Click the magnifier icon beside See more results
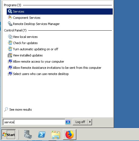The image size is (139, 141). [x=6, y=109]
